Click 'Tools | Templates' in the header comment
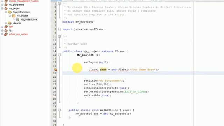Viewport: 224px width, 126px height. point(141,11)
